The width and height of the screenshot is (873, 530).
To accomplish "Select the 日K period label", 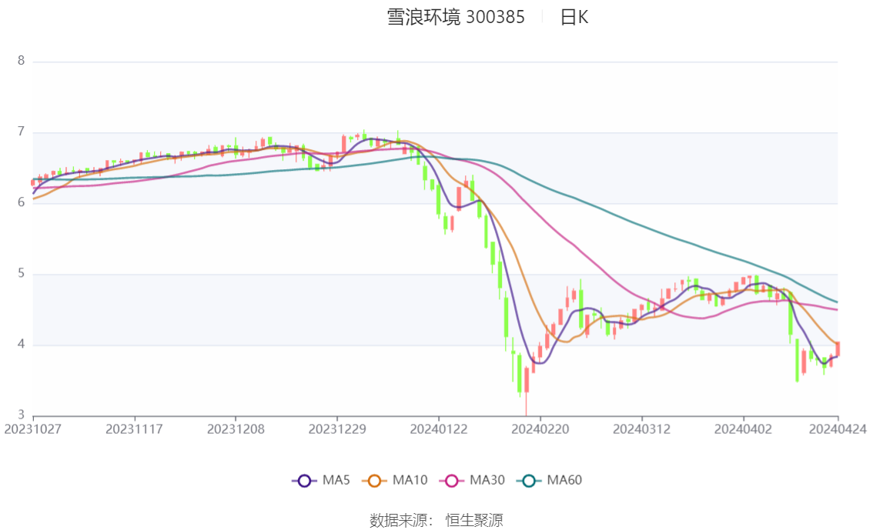I will point(574,17).
